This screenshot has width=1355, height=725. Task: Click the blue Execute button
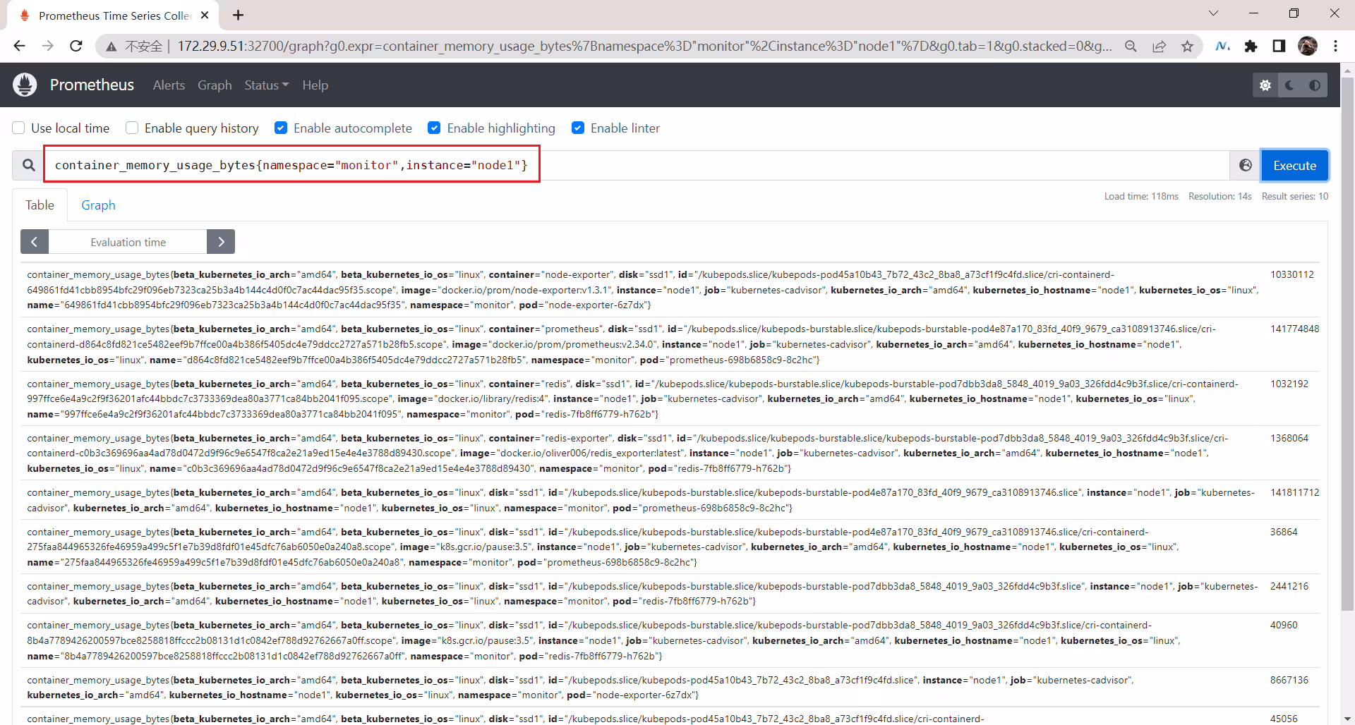1294,165
